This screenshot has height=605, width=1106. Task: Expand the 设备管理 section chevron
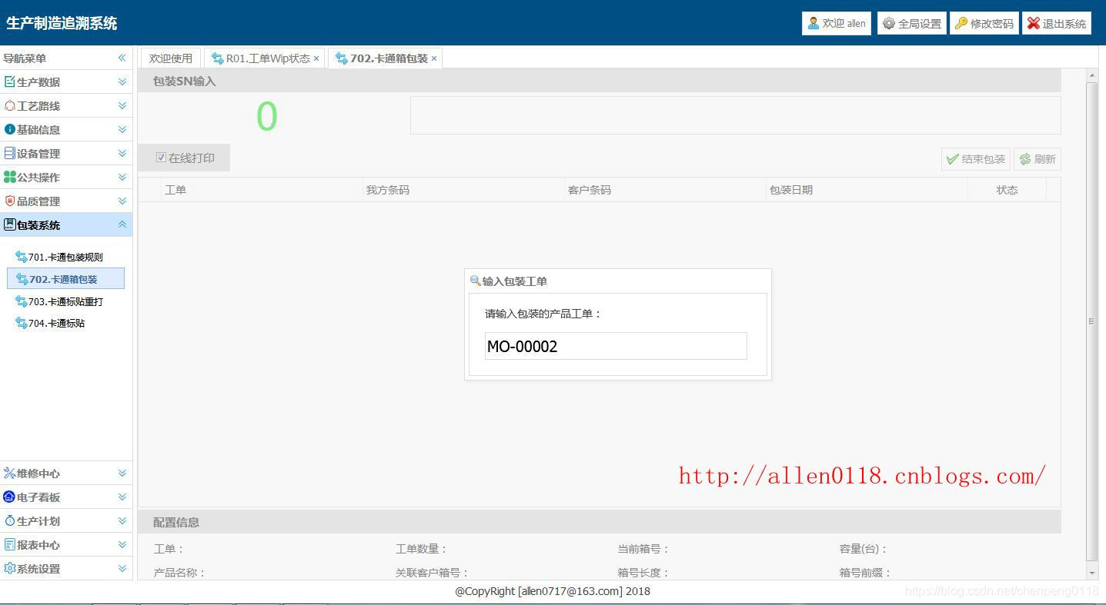(122, 153)
